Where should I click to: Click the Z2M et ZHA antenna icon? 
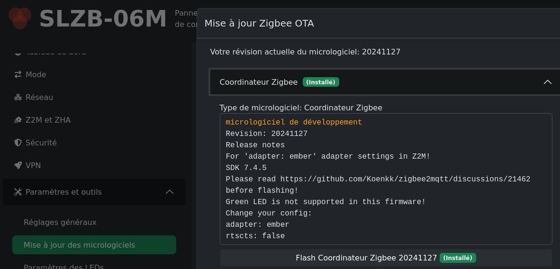(x=18, y=120)
